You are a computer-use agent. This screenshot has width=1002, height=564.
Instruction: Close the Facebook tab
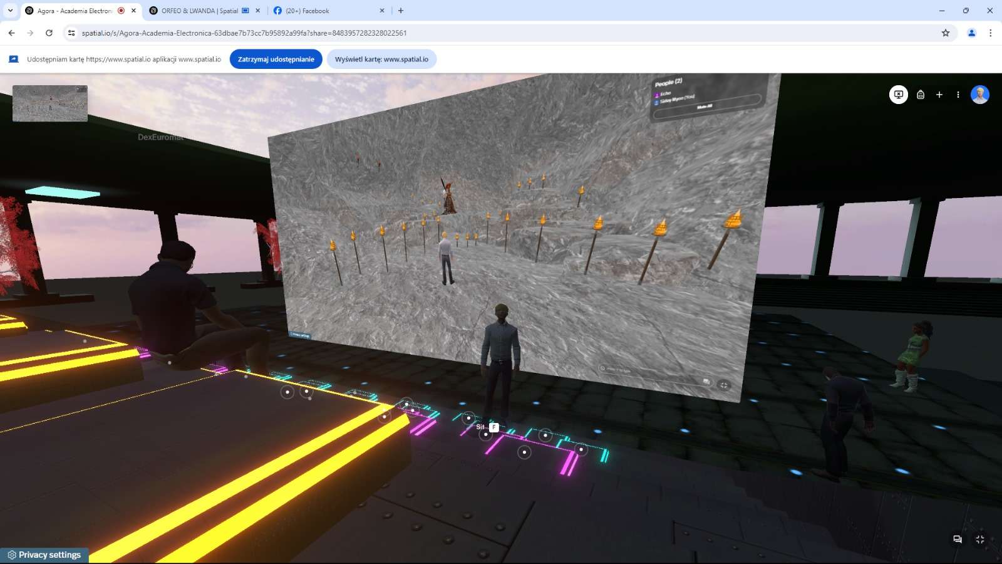pyautogui.click(x=382, y=11)
